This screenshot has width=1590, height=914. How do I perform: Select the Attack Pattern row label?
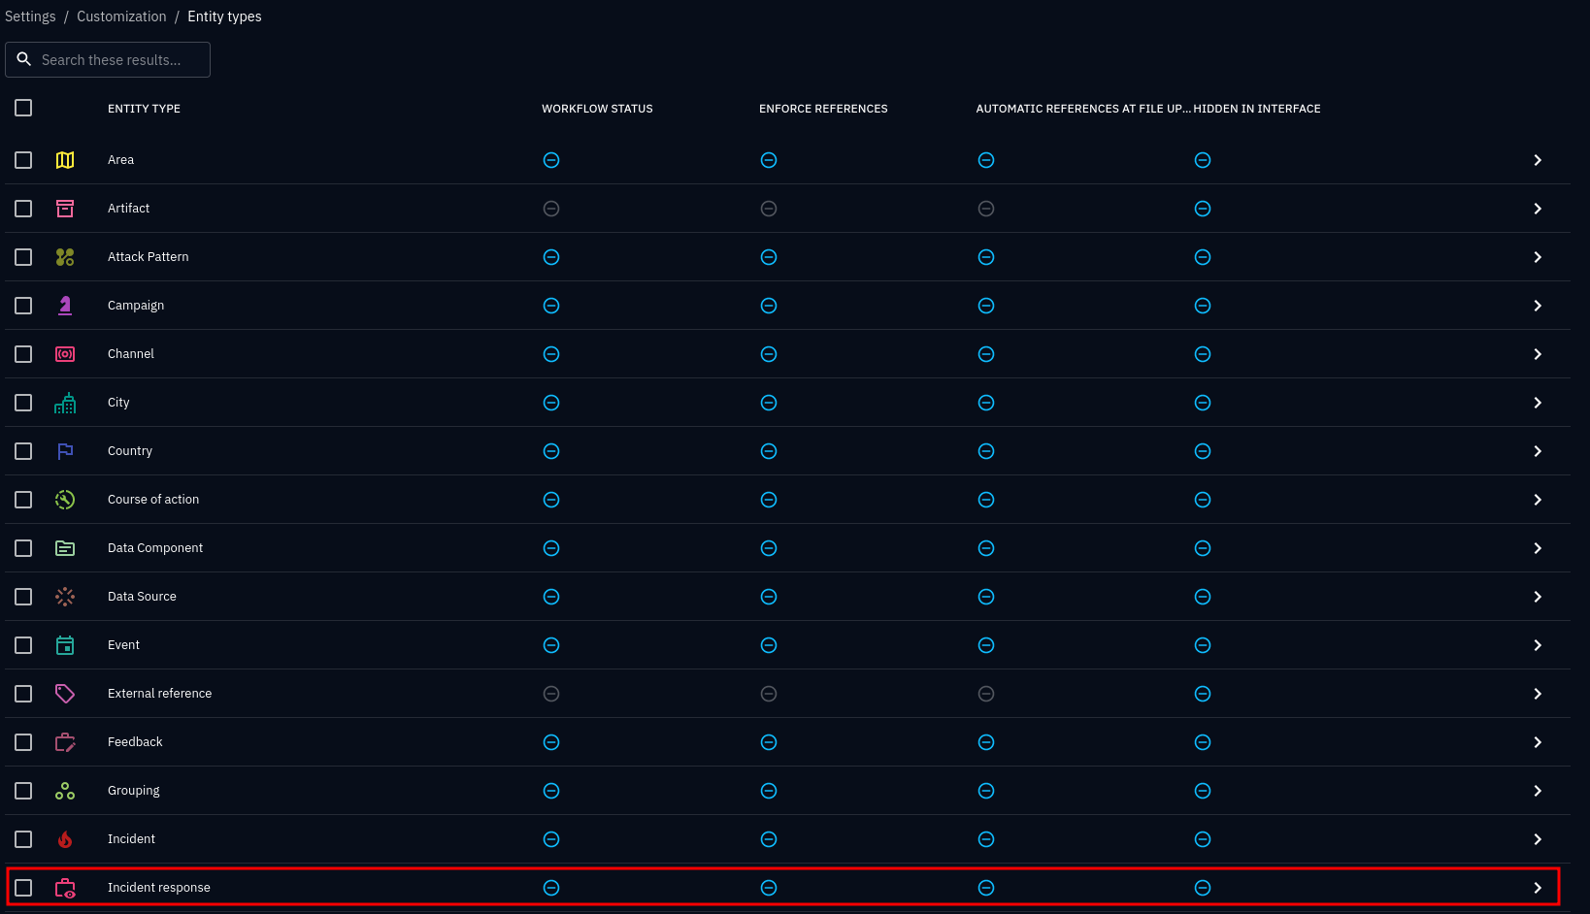pyautogui.click(x=149, y=257)
